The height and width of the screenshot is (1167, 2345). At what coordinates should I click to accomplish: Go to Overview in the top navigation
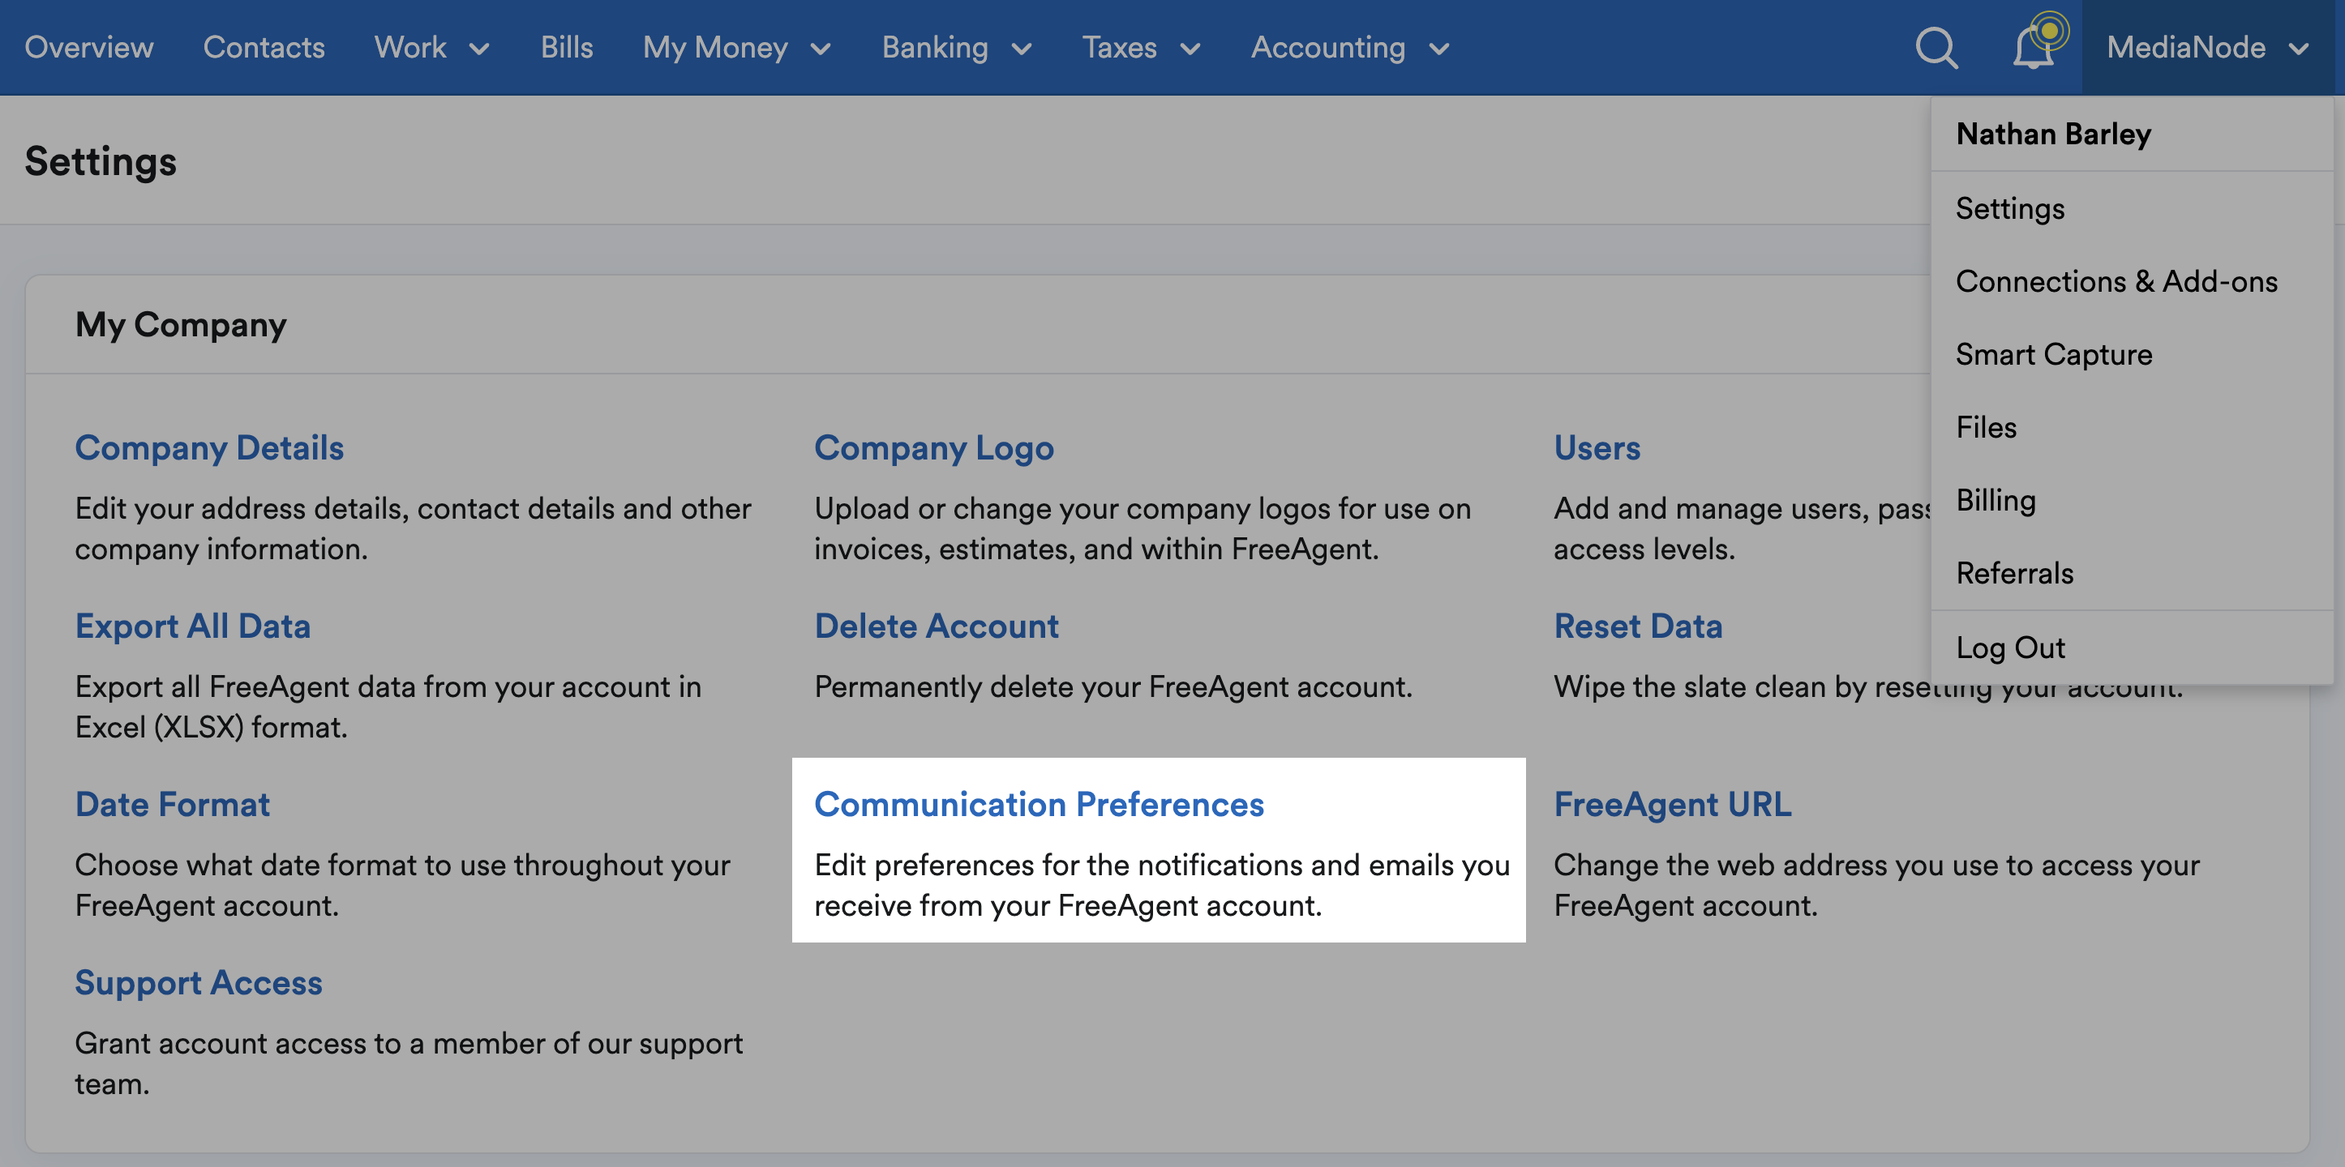click(x=89, y=47)
